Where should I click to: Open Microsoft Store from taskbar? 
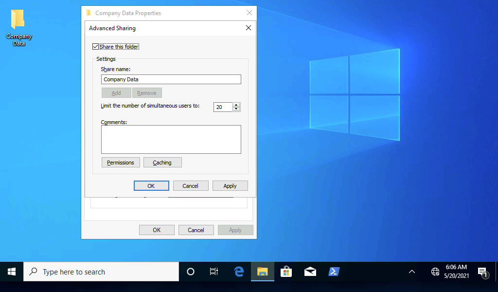click(286, 272)
